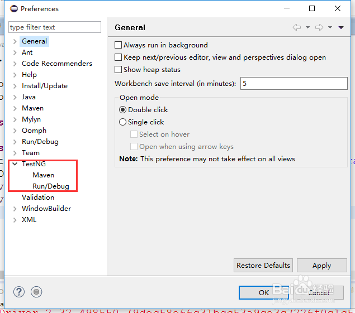Confirm with the OK button
The width and height of the screenshot is (355, 313).
(x=264, y=293)
